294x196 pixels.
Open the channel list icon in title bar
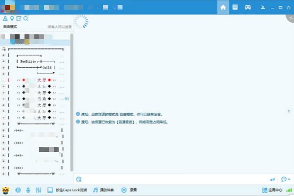(235, 7)
